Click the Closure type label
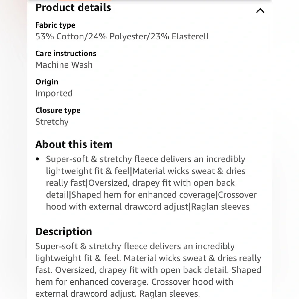 click(x=58, y=110)
